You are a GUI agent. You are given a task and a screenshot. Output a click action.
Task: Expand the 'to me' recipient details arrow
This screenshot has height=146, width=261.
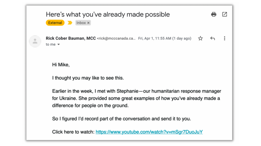click(x=59, y=45)
